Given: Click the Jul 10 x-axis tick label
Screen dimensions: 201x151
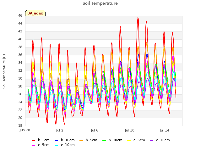Looking at the screenshot, I should [129, 130].
